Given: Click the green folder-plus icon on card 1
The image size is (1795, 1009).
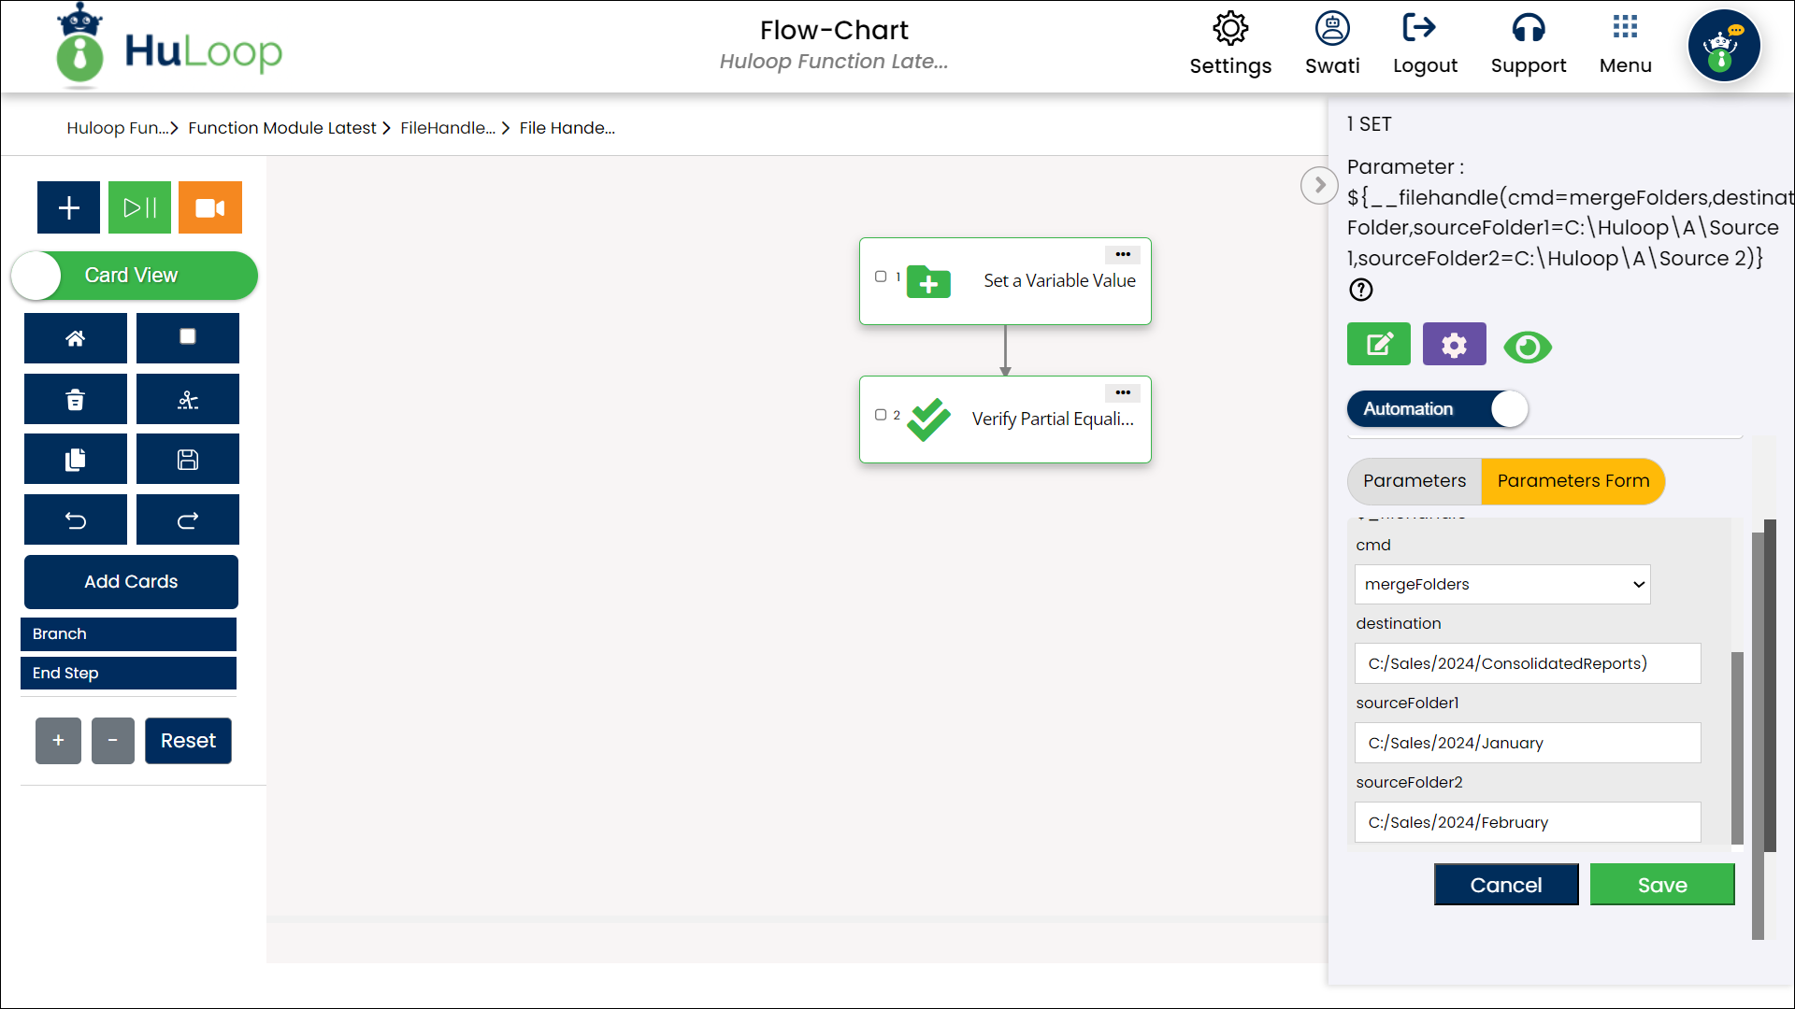Looking at the screenshot, I should click(928, 281).
